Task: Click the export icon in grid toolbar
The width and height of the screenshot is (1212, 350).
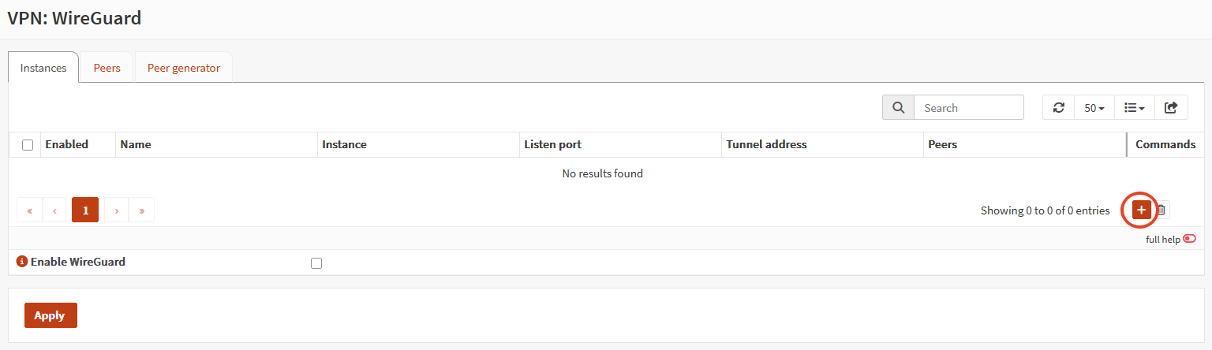Action: pyautogui.click(x=1171, y=108)
